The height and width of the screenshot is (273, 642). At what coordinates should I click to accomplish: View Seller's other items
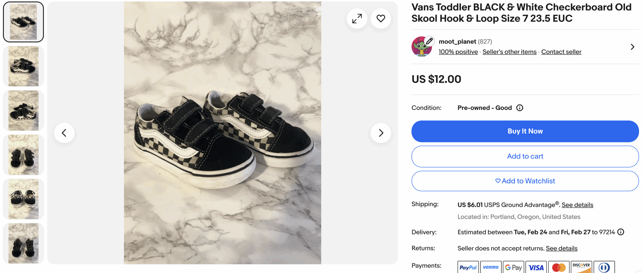(x=509, y=52)
